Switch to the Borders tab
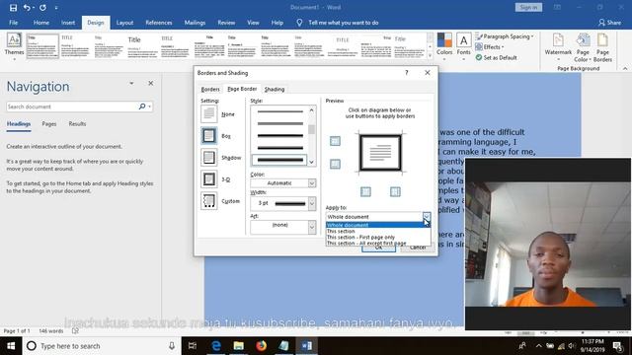The image size is (632, 355). 210,89
